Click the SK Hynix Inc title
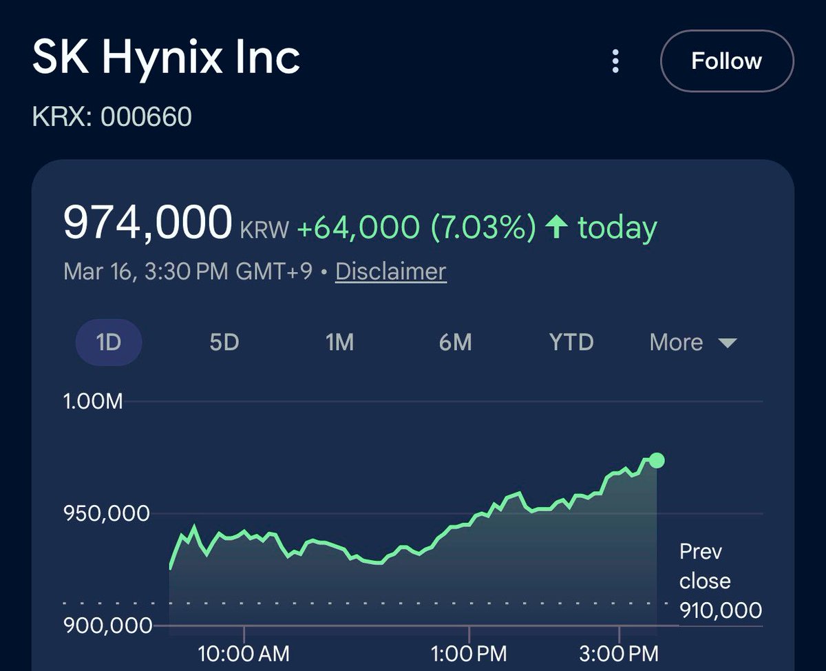The height and width of the screenshot is (671, 826). pos(166,59)
